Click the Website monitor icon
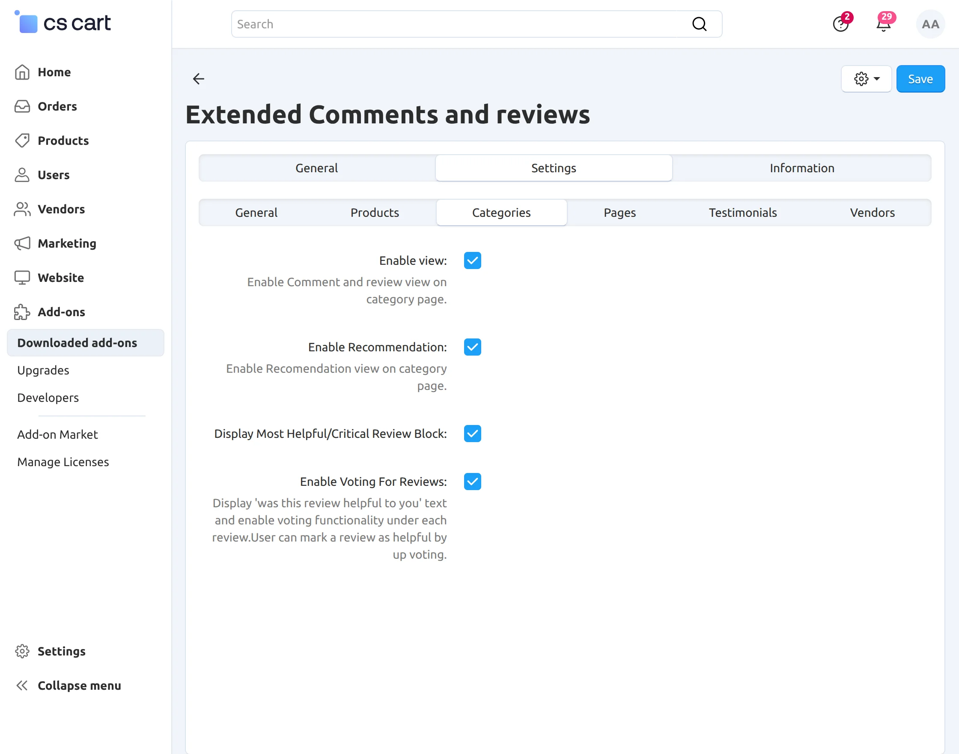Image resolution: width=959 pixels, height=754 pixels. [x=22, y=278]
